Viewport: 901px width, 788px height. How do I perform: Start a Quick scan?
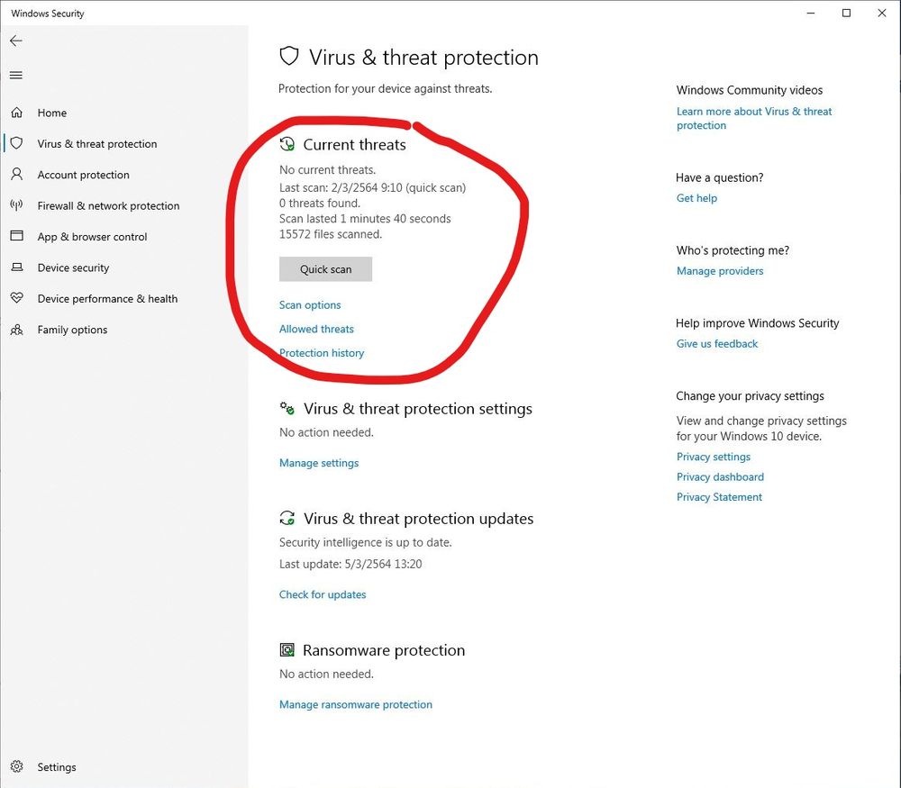pyautogui.click(x=325, y=268)
